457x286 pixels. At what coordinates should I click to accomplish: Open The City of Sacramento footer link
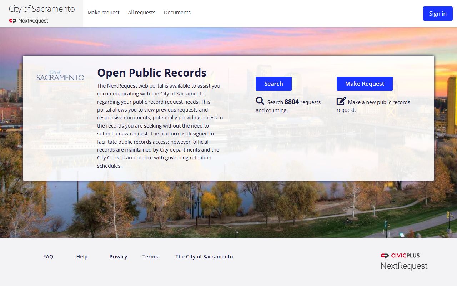pyautogui.click(x=204, y=257)
